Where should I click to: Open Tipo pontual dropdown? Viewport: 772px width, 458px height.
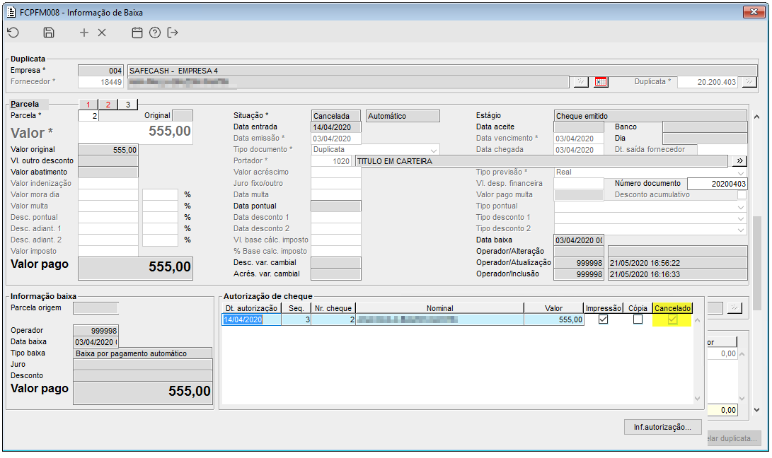[741, 206]
